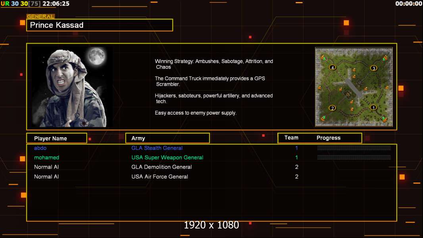Select start position 1 on the map
This screenshot has width=423, height=238.
[x=373, y=107]
